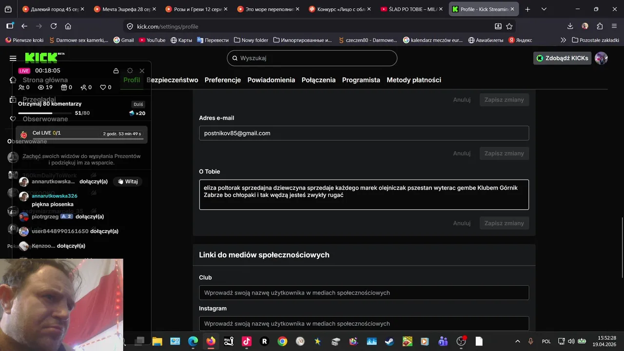The image size is (624, 351).
Task: Click the Wyszukaj search field
Action: 312,58
